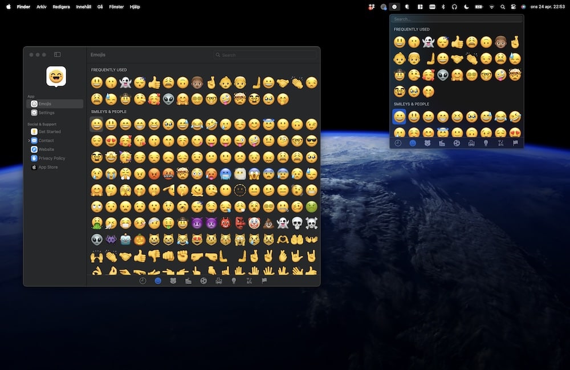Open the Innehåll menu
Viewport: 570px width, 370px height.
(x=84, y=6)
